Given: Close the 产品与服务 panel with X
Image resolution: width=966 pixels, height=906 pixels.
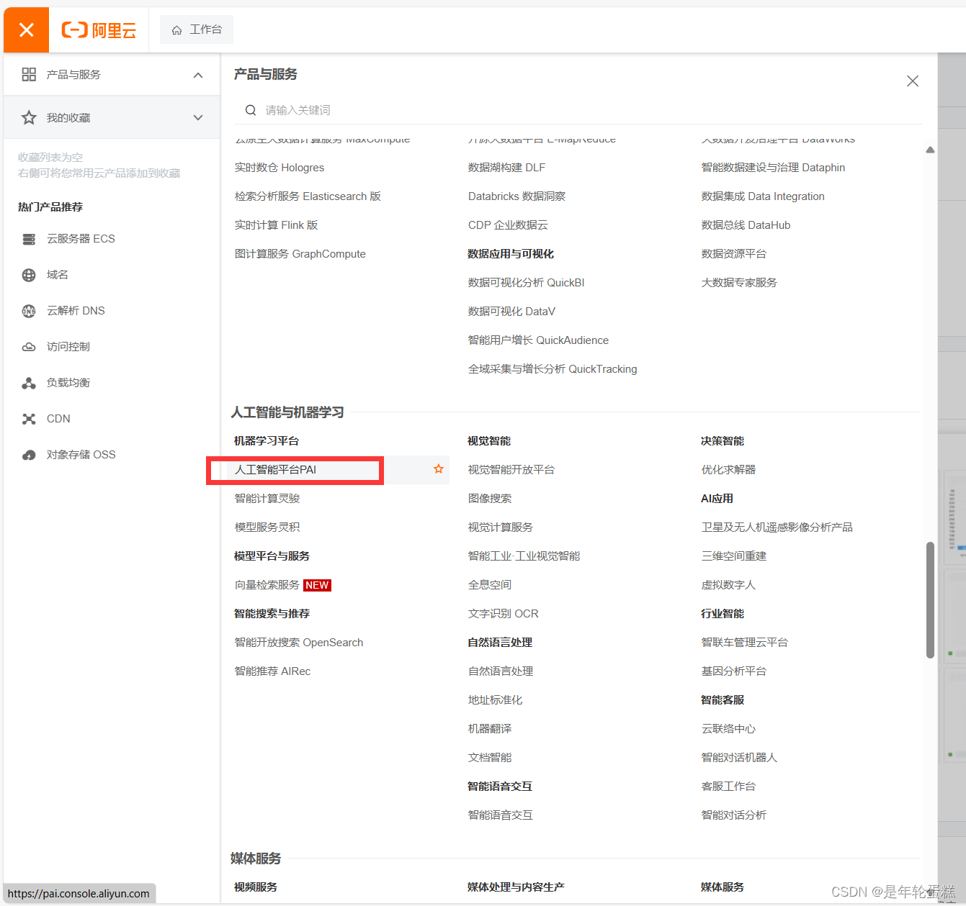Looking at the screenshot, I should (913, 81).
